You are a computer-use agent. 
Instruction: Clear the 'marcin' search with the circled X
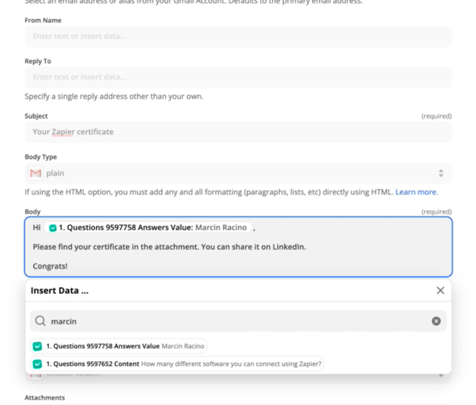pyautogui.click(x=436, y=321)
